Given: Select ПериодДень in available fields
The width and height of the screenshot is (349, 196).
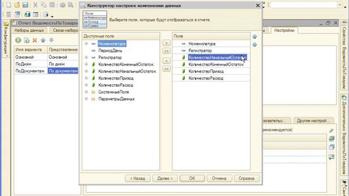Looking at the screenshot, I should (110, 51).
